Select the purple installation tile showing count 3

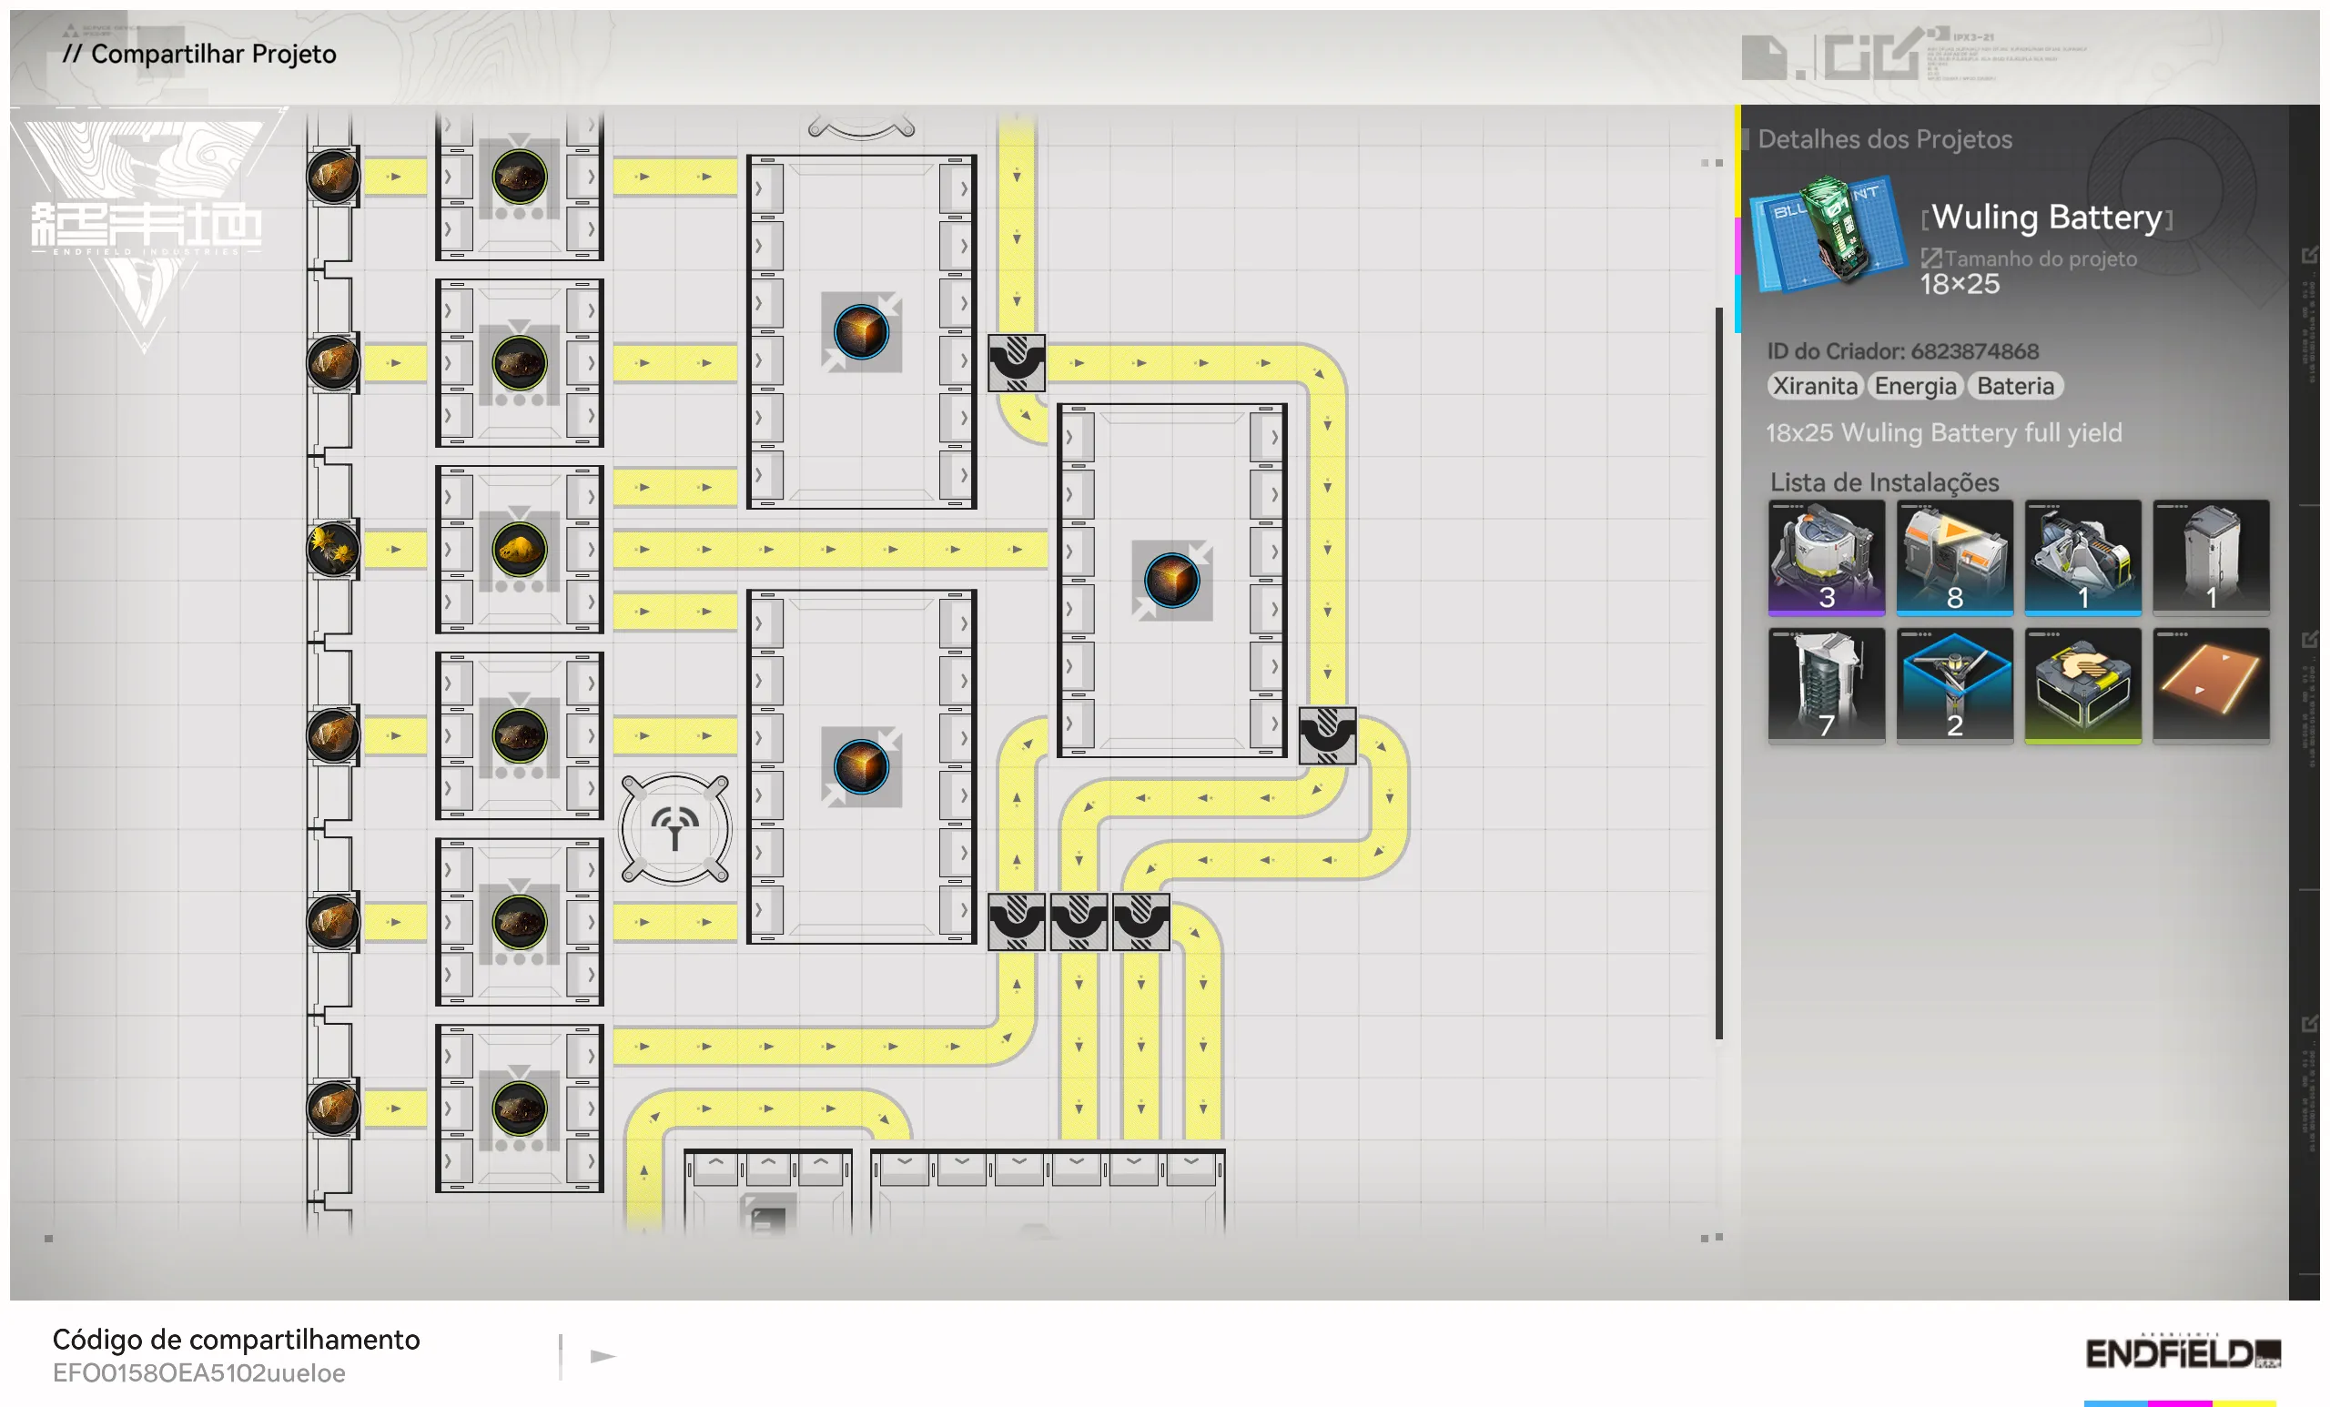[1825, 557]
